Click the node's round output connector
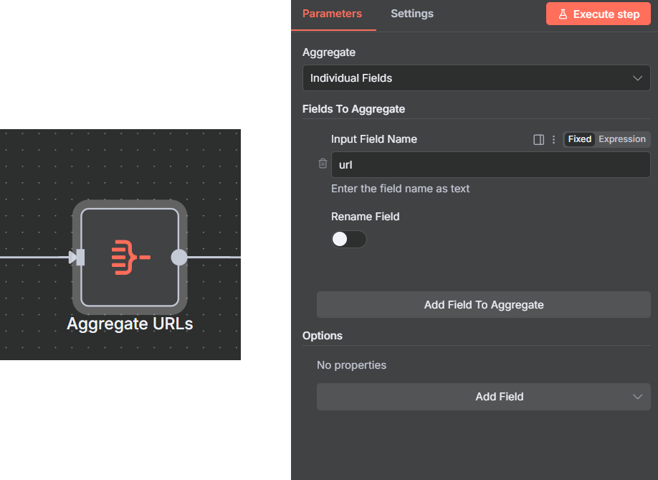Viewport: 658px width, 480px height. (179, 257)
